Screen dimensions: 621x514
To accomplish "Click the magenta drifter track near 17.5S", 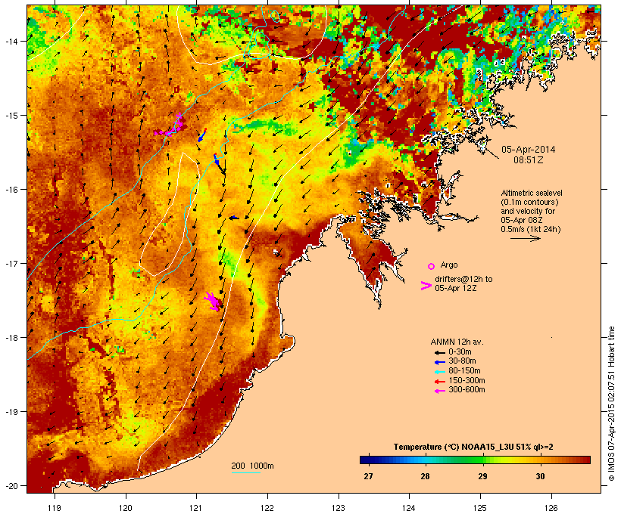I will pyautogui.click(x=213, y=302).
